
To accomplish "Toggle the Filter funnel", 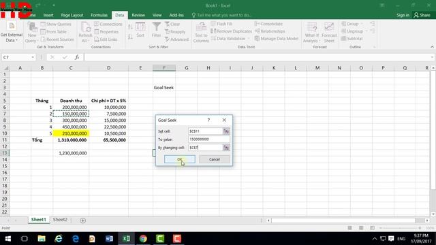I will coord(156,30).
